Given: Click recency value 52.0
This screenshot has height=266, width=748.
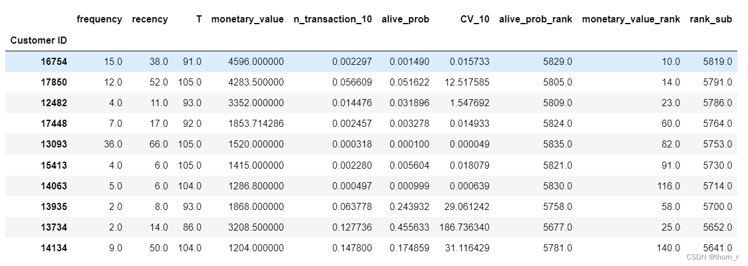Looking at the screenshot, I should (x=158, y=82).
